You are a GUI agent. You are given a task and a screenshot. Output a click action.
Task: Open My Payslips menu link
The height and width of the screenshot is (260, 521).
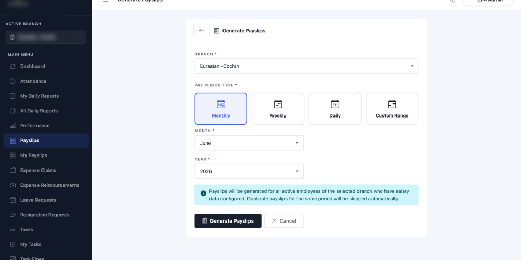pos(46,155)
